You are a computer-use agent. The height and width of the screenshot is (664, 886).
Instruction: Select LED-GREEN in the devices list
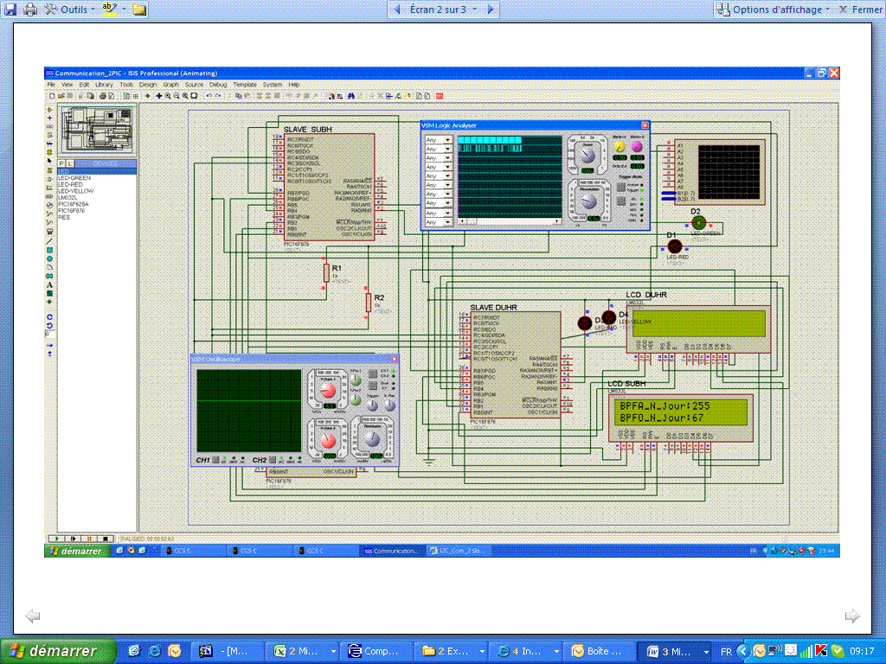tap(74, 178)
